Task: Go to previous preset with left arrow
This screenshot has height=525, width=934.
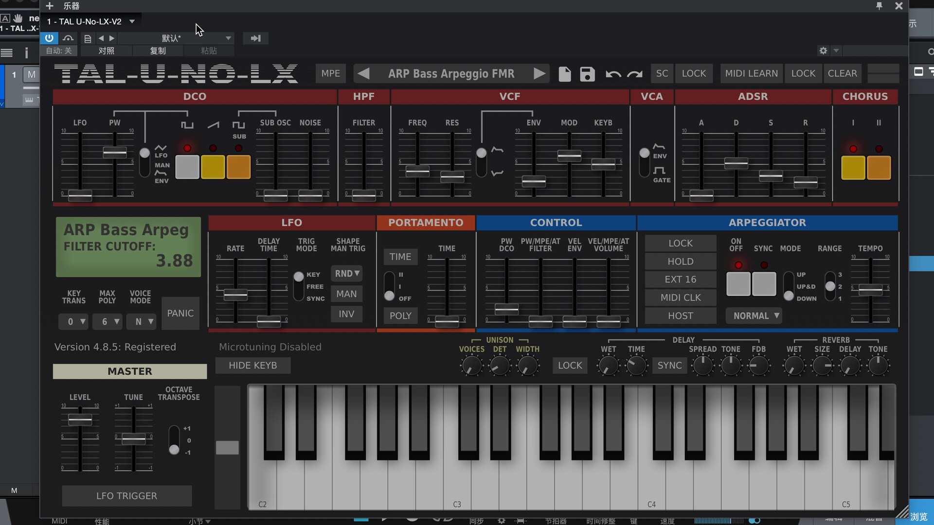Action: coord(363,74)
